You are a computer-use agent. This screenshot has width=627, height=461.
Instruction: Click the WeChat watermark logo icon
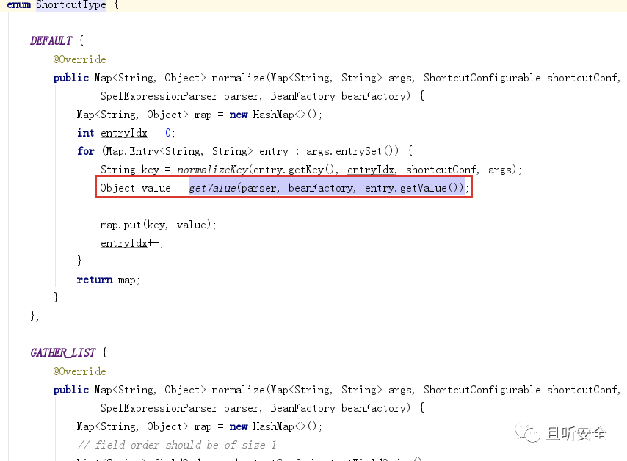528,433
